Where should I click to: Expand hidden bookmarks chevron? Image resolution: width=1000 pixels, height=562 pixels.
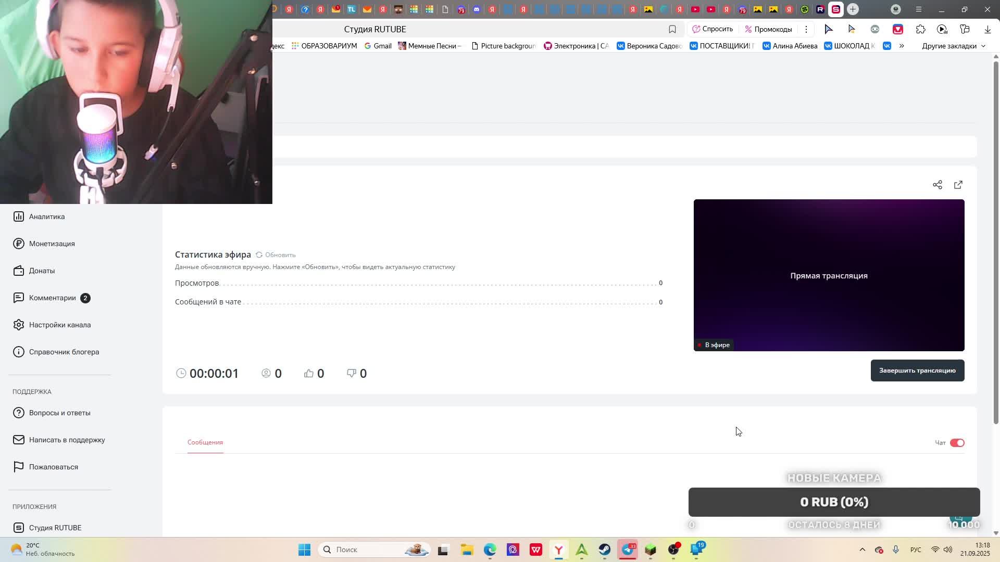(902, 46)
